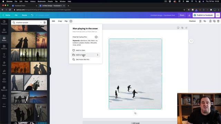Open the Background panel in the sidebar
221x124 pixels.
(x=4, y=89)
